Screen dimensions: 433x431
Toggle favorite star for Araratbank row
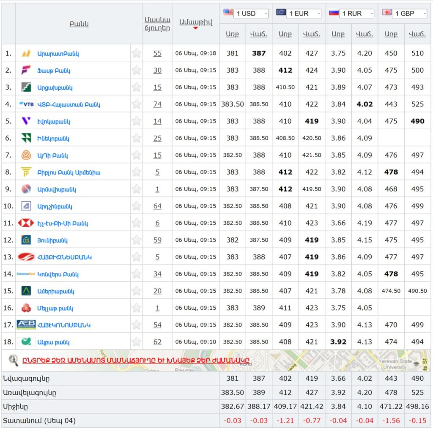(136, 53)
